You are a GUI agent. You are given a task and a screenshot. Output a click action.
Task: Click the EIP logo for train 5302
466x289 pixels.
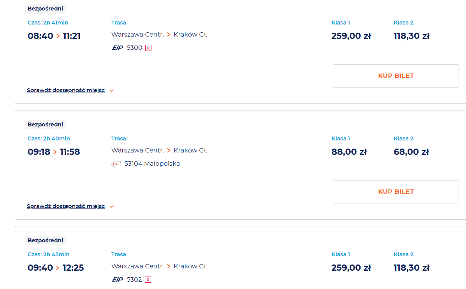[118, 280]
